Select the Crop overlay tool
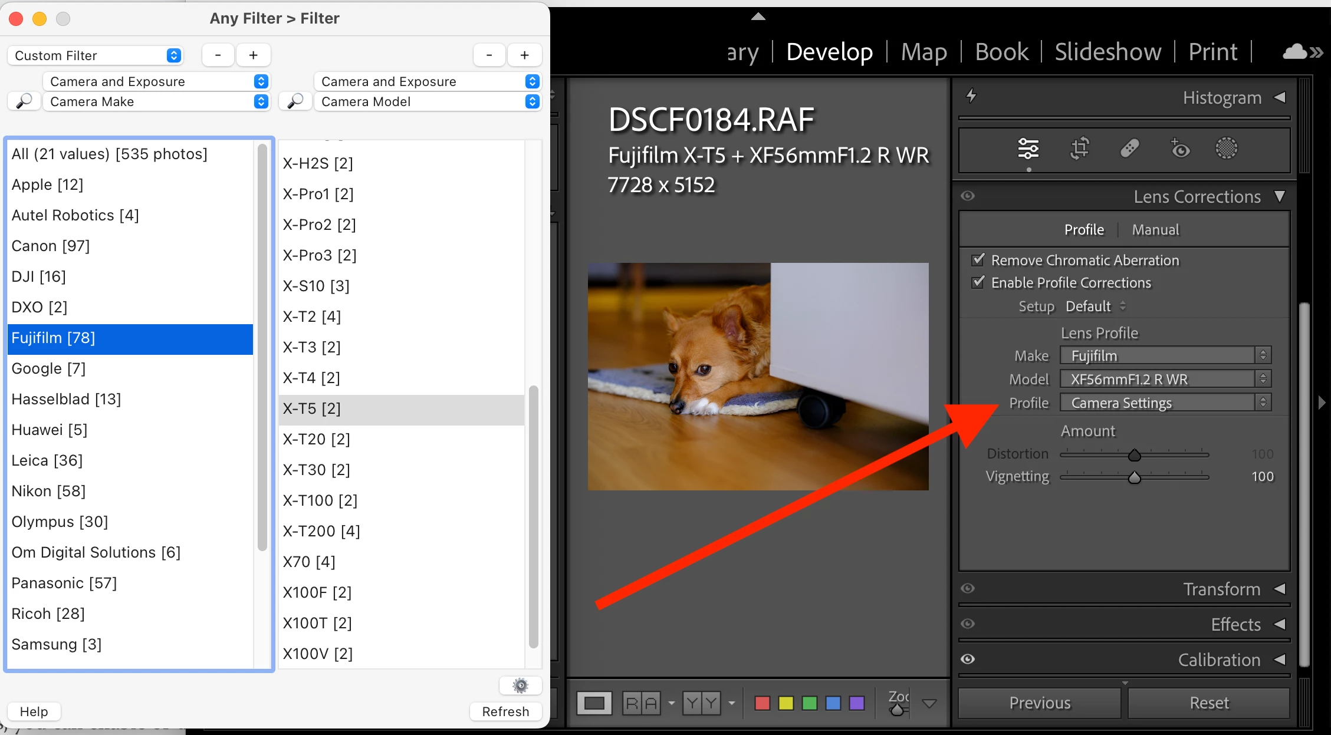 pyautogui.click(x=1079, y=149)
